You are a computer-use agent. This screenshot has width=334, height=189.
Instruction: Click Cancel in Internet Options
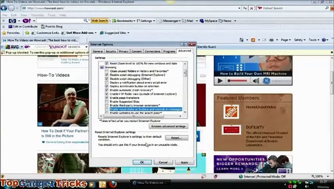(x=163, y=162)
